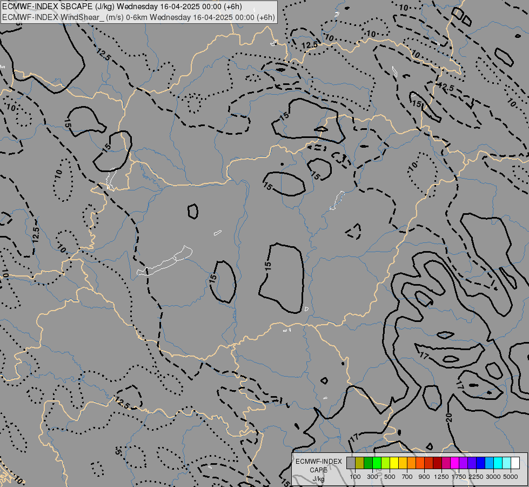Click the bright green legend swatch
The width and height of the screenshot is (529, 487).
point(377,463)
